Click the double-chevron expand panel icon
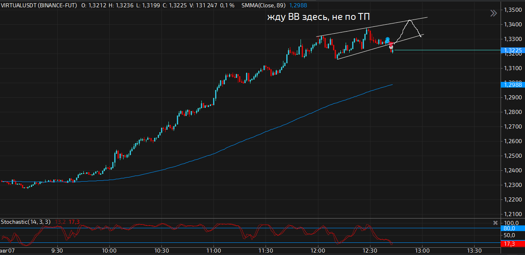The width and height of the screenshot is (525, 255). (x=493, y=13)
